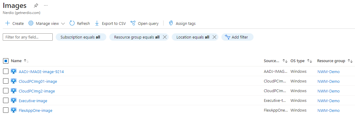Screen dimensions: 355x114
Task: Open the CloudPCImg01-image link
Action: click(38, 81)
